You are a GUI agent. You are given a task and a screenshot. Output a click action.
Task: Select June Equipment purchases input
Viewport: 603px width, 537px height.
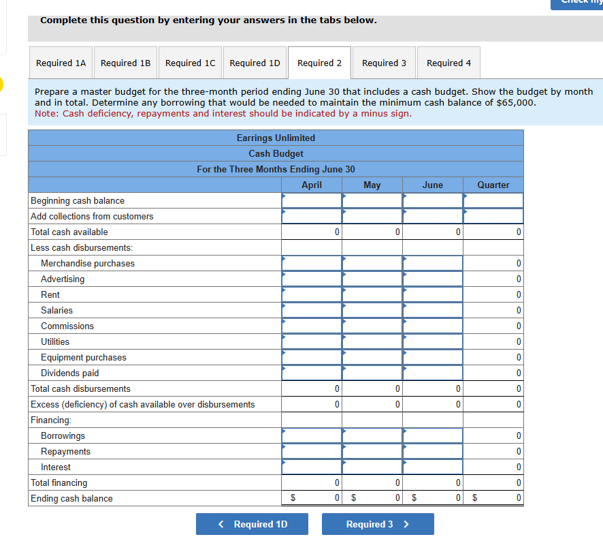click(433, 357)
